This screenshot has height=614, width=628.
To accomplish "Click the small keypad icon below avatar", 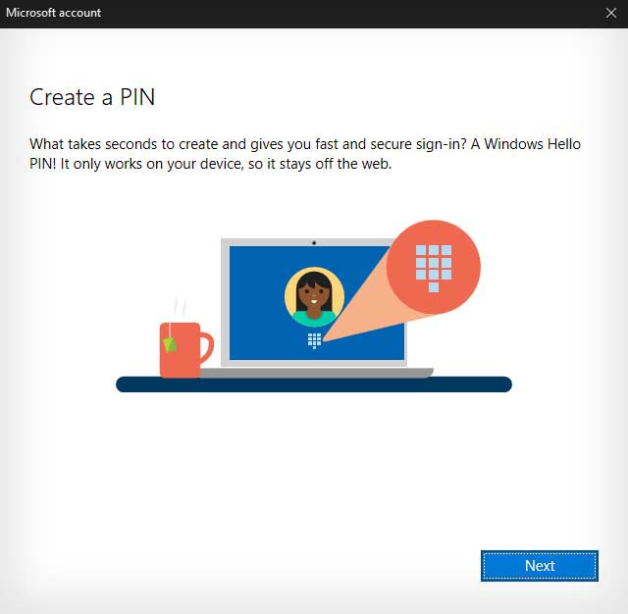I will (x=314, y=341).
